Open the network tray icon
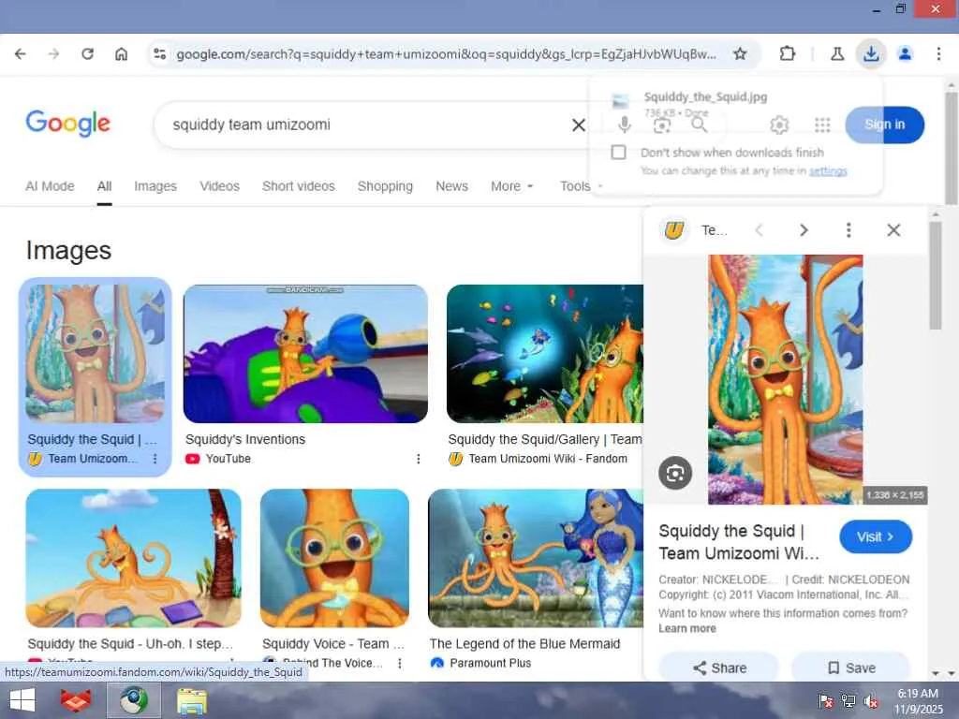Image resolution: width=959 pixels, height=719 pixels. (848, 701)
